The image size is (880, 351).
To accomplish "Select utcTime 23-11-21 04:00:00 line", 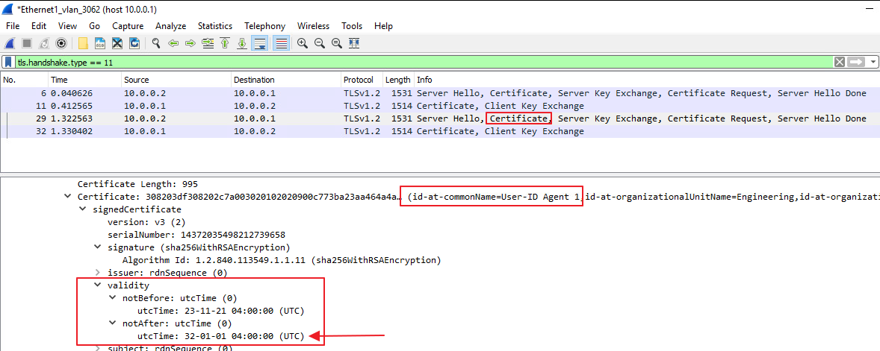I will pos(220,311).
